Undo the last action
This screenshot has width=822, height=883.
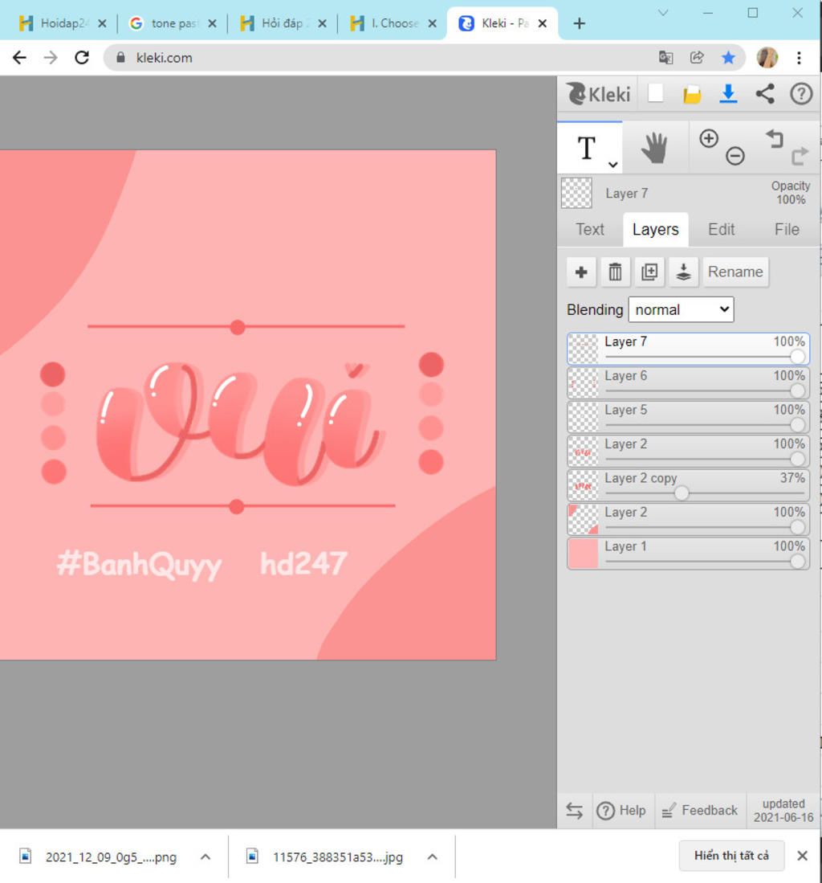pos(775,138)
